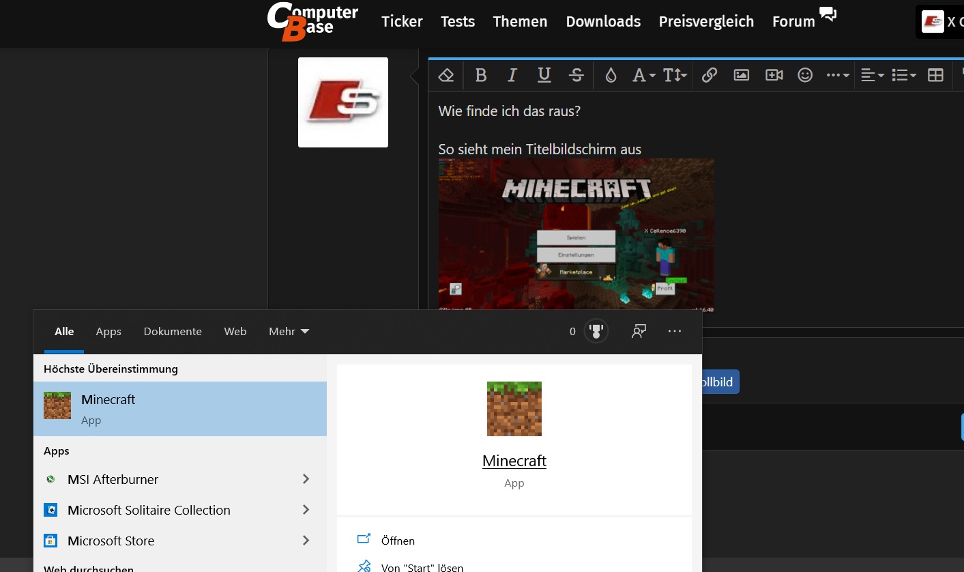Open the Preisvergleich navigation item
Screen dimensions: 964x572
706,21
